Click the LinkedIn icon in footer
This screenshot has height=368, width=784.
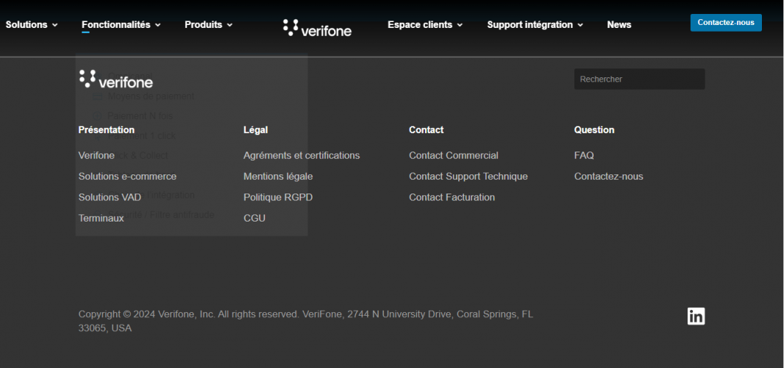[x=696, y=316]
